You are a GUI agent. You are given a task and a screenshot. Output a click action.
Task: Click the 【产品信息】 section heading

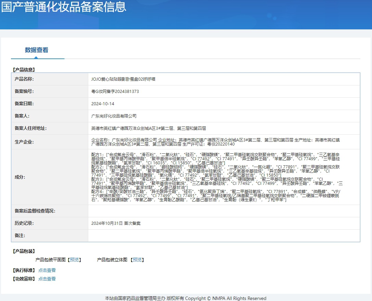(24, 70)
